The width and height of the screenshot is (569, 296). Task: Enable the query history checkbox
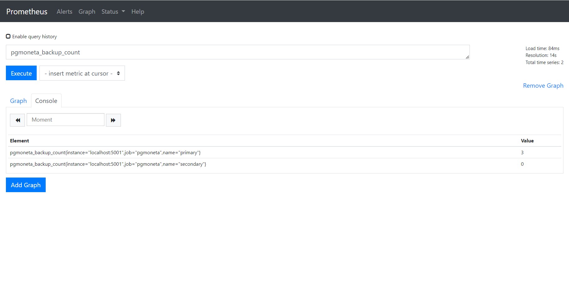click(x=8, y=36)
